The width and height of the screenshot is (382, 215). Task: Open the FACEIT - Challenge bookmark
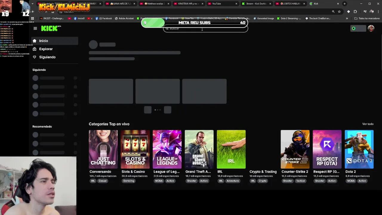click(x=52, y=18)
